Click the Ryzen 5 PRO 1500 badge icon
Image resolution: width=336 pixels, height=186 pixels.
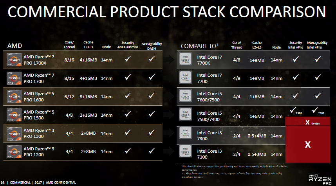tap(14, 115)
